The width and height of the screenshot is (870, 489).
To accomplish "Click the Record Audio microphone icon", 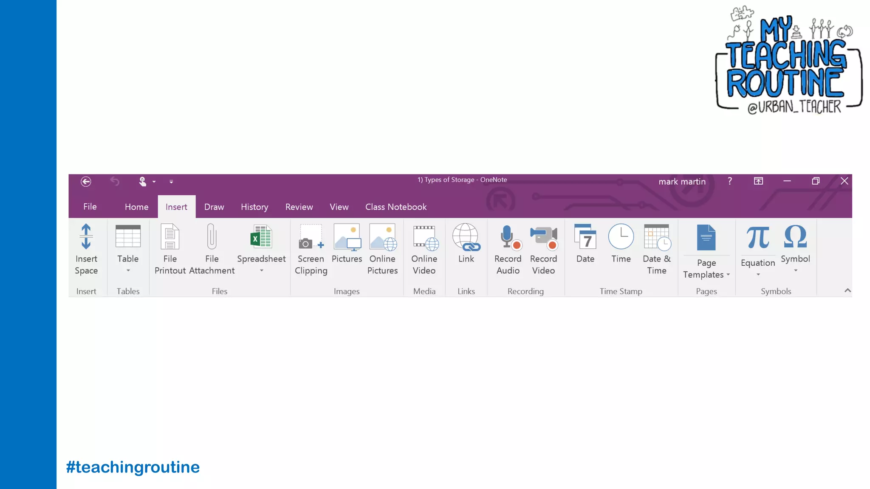I will pyautogui.click(x=508, y=237).
